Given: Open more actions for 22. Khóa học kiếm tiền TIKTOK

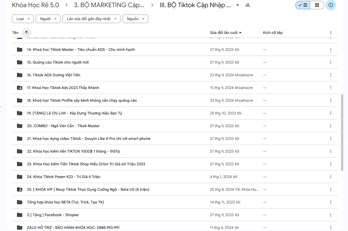Looking at the screenshot, I should [x=331, y=151].
